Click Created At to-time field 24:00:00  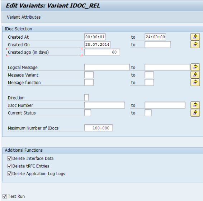155,37
